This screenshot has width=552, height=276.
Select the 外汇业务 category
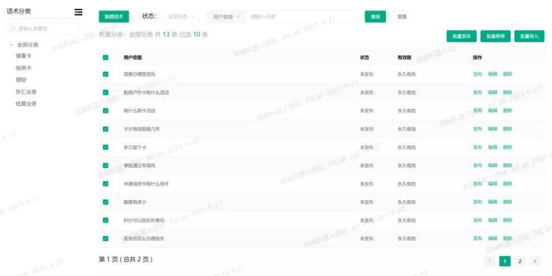26,92
